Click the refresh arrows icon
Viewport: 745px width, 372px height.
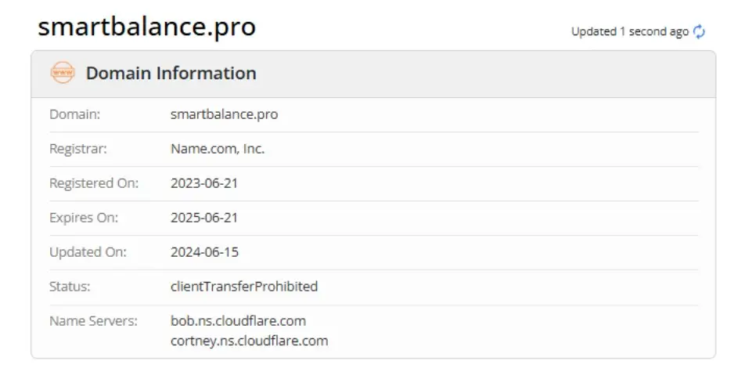[700, 32]
